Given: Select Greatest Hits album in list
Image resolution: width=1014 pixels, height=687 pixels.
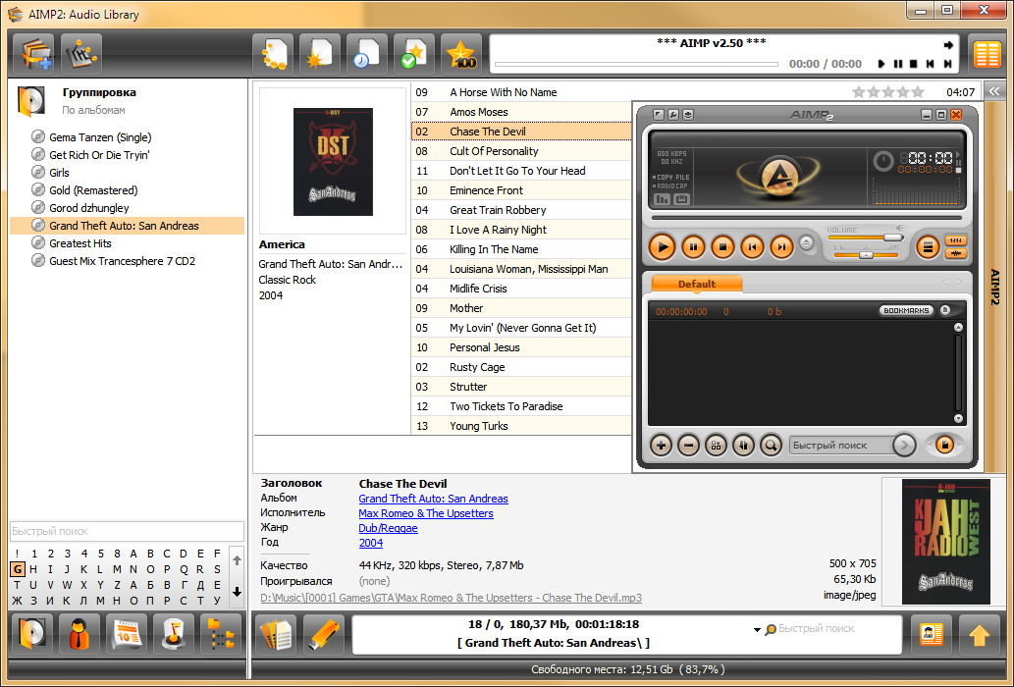Looking at the screenshot, I should tap(80, 243).
